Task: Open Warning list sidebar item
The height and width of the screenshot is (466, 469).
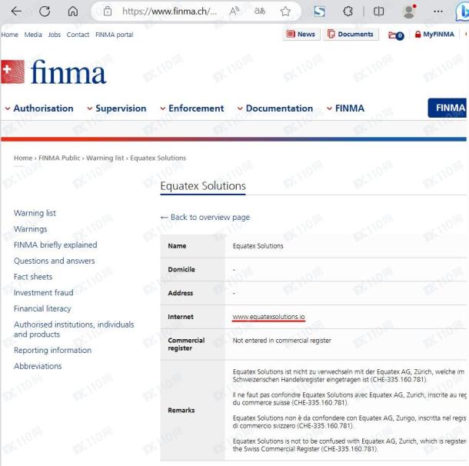Action: click(35, 213)
